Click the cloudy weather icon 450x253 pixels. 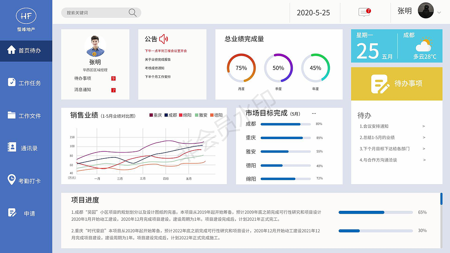(x=424, y=45)
